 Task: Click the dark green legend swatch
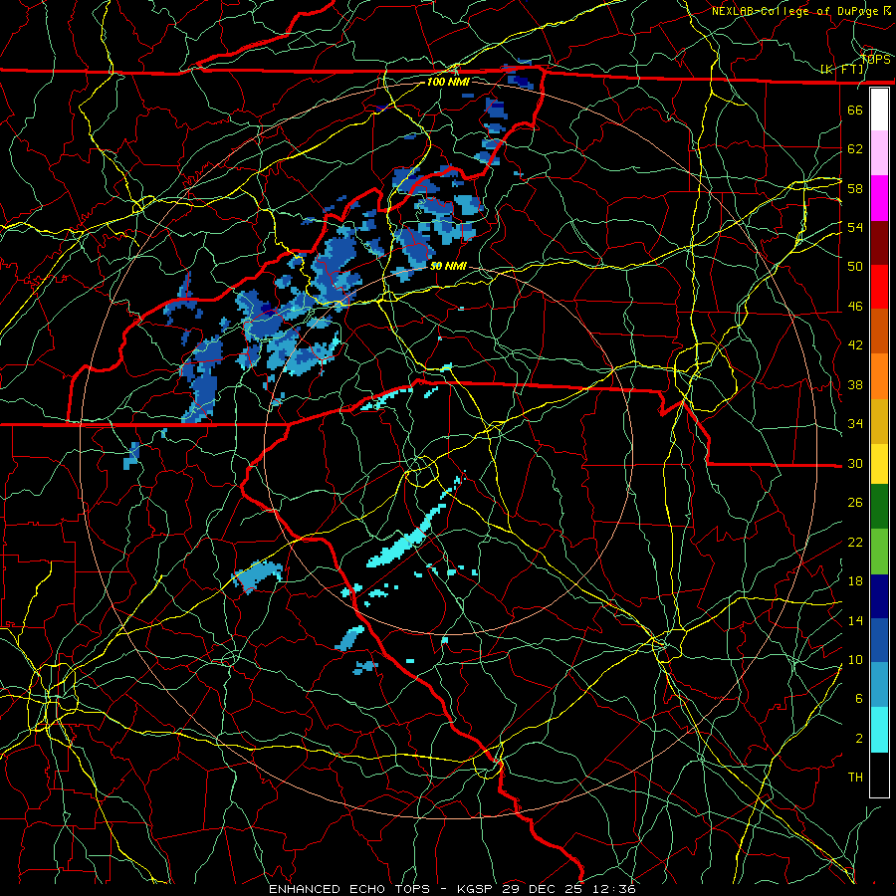click(879, 507)
